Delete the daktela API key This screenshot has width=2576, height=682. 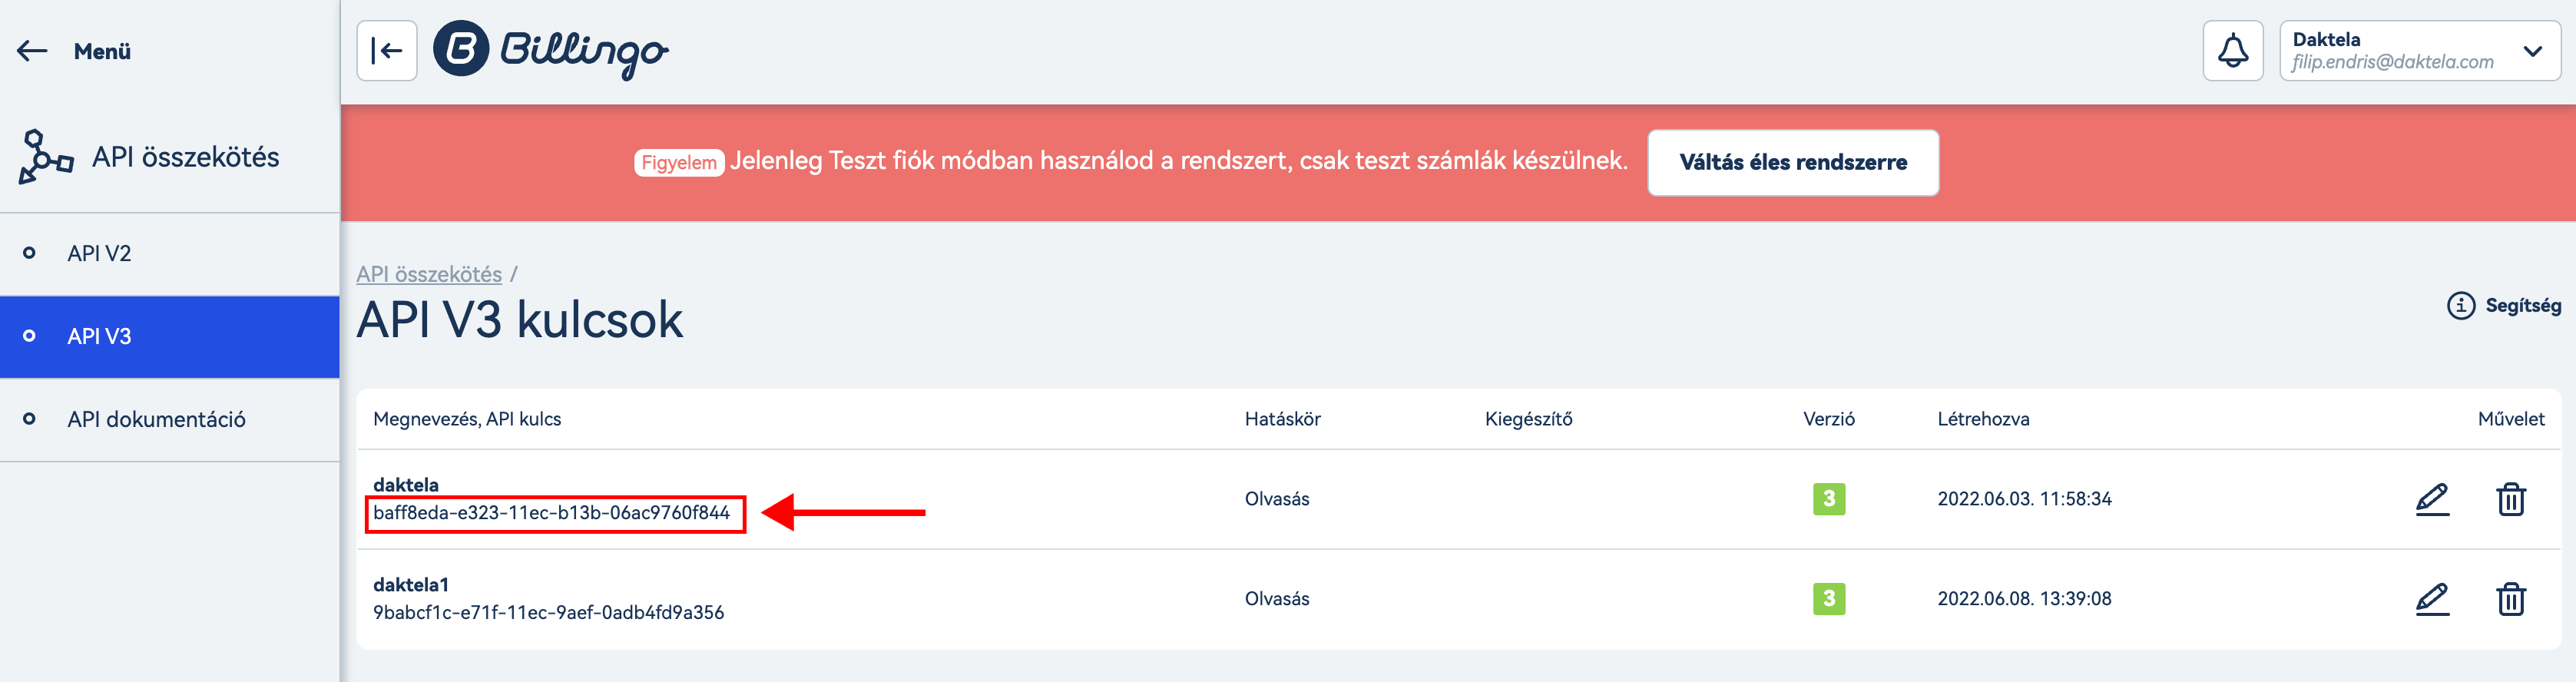coord(2510,499)
